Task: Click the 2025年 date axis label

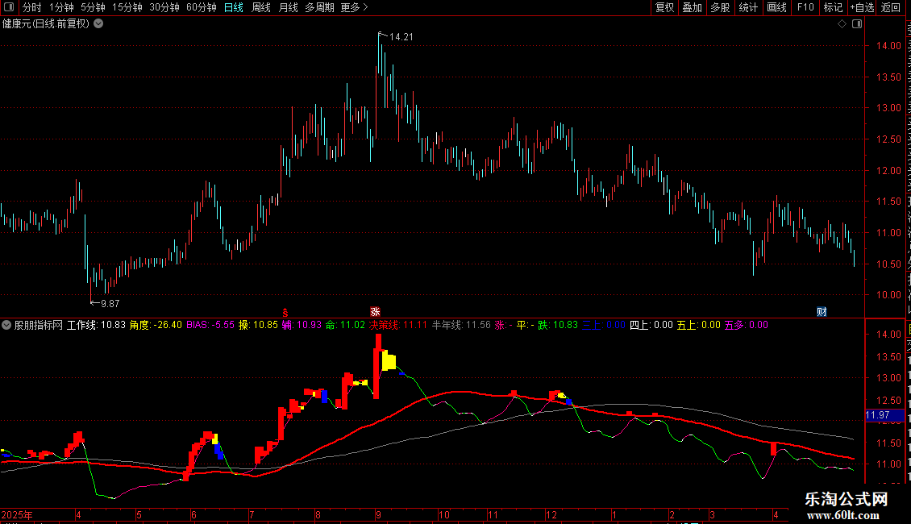Action: click(17, 514)
